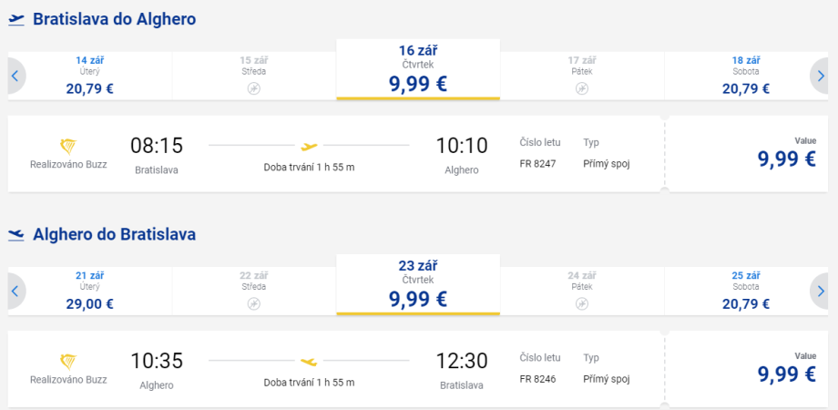The image size is (838, 410).
Task: Select the 25 zář Sobota return date tab
Action: [x=745, y=292]
